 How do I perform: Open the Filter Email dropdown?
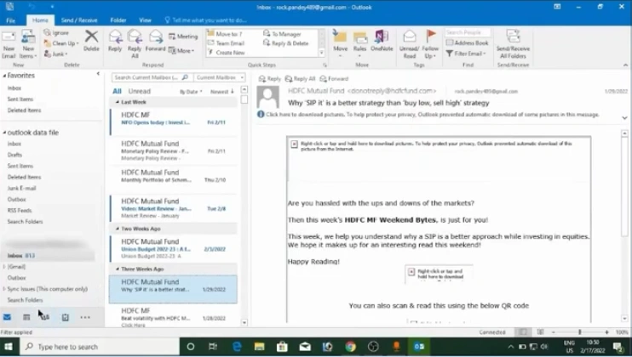pos(466,53)
